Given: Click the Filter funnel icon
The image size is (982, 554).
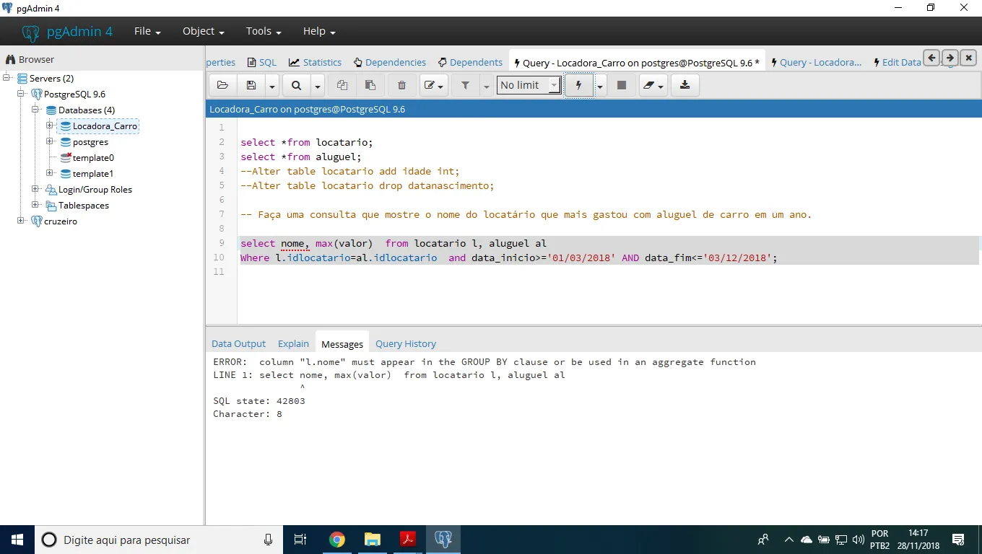Looking at the screenshot, I should 465,85.
